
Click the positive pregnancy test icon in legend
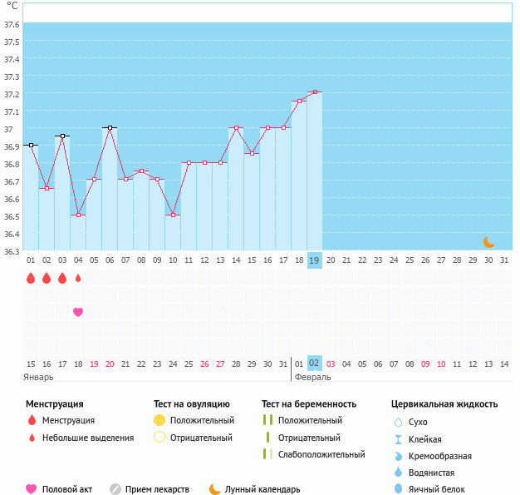click(267, 421)
